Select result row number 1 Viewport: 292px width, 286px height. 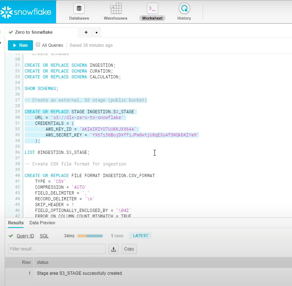tap(29, 273)
